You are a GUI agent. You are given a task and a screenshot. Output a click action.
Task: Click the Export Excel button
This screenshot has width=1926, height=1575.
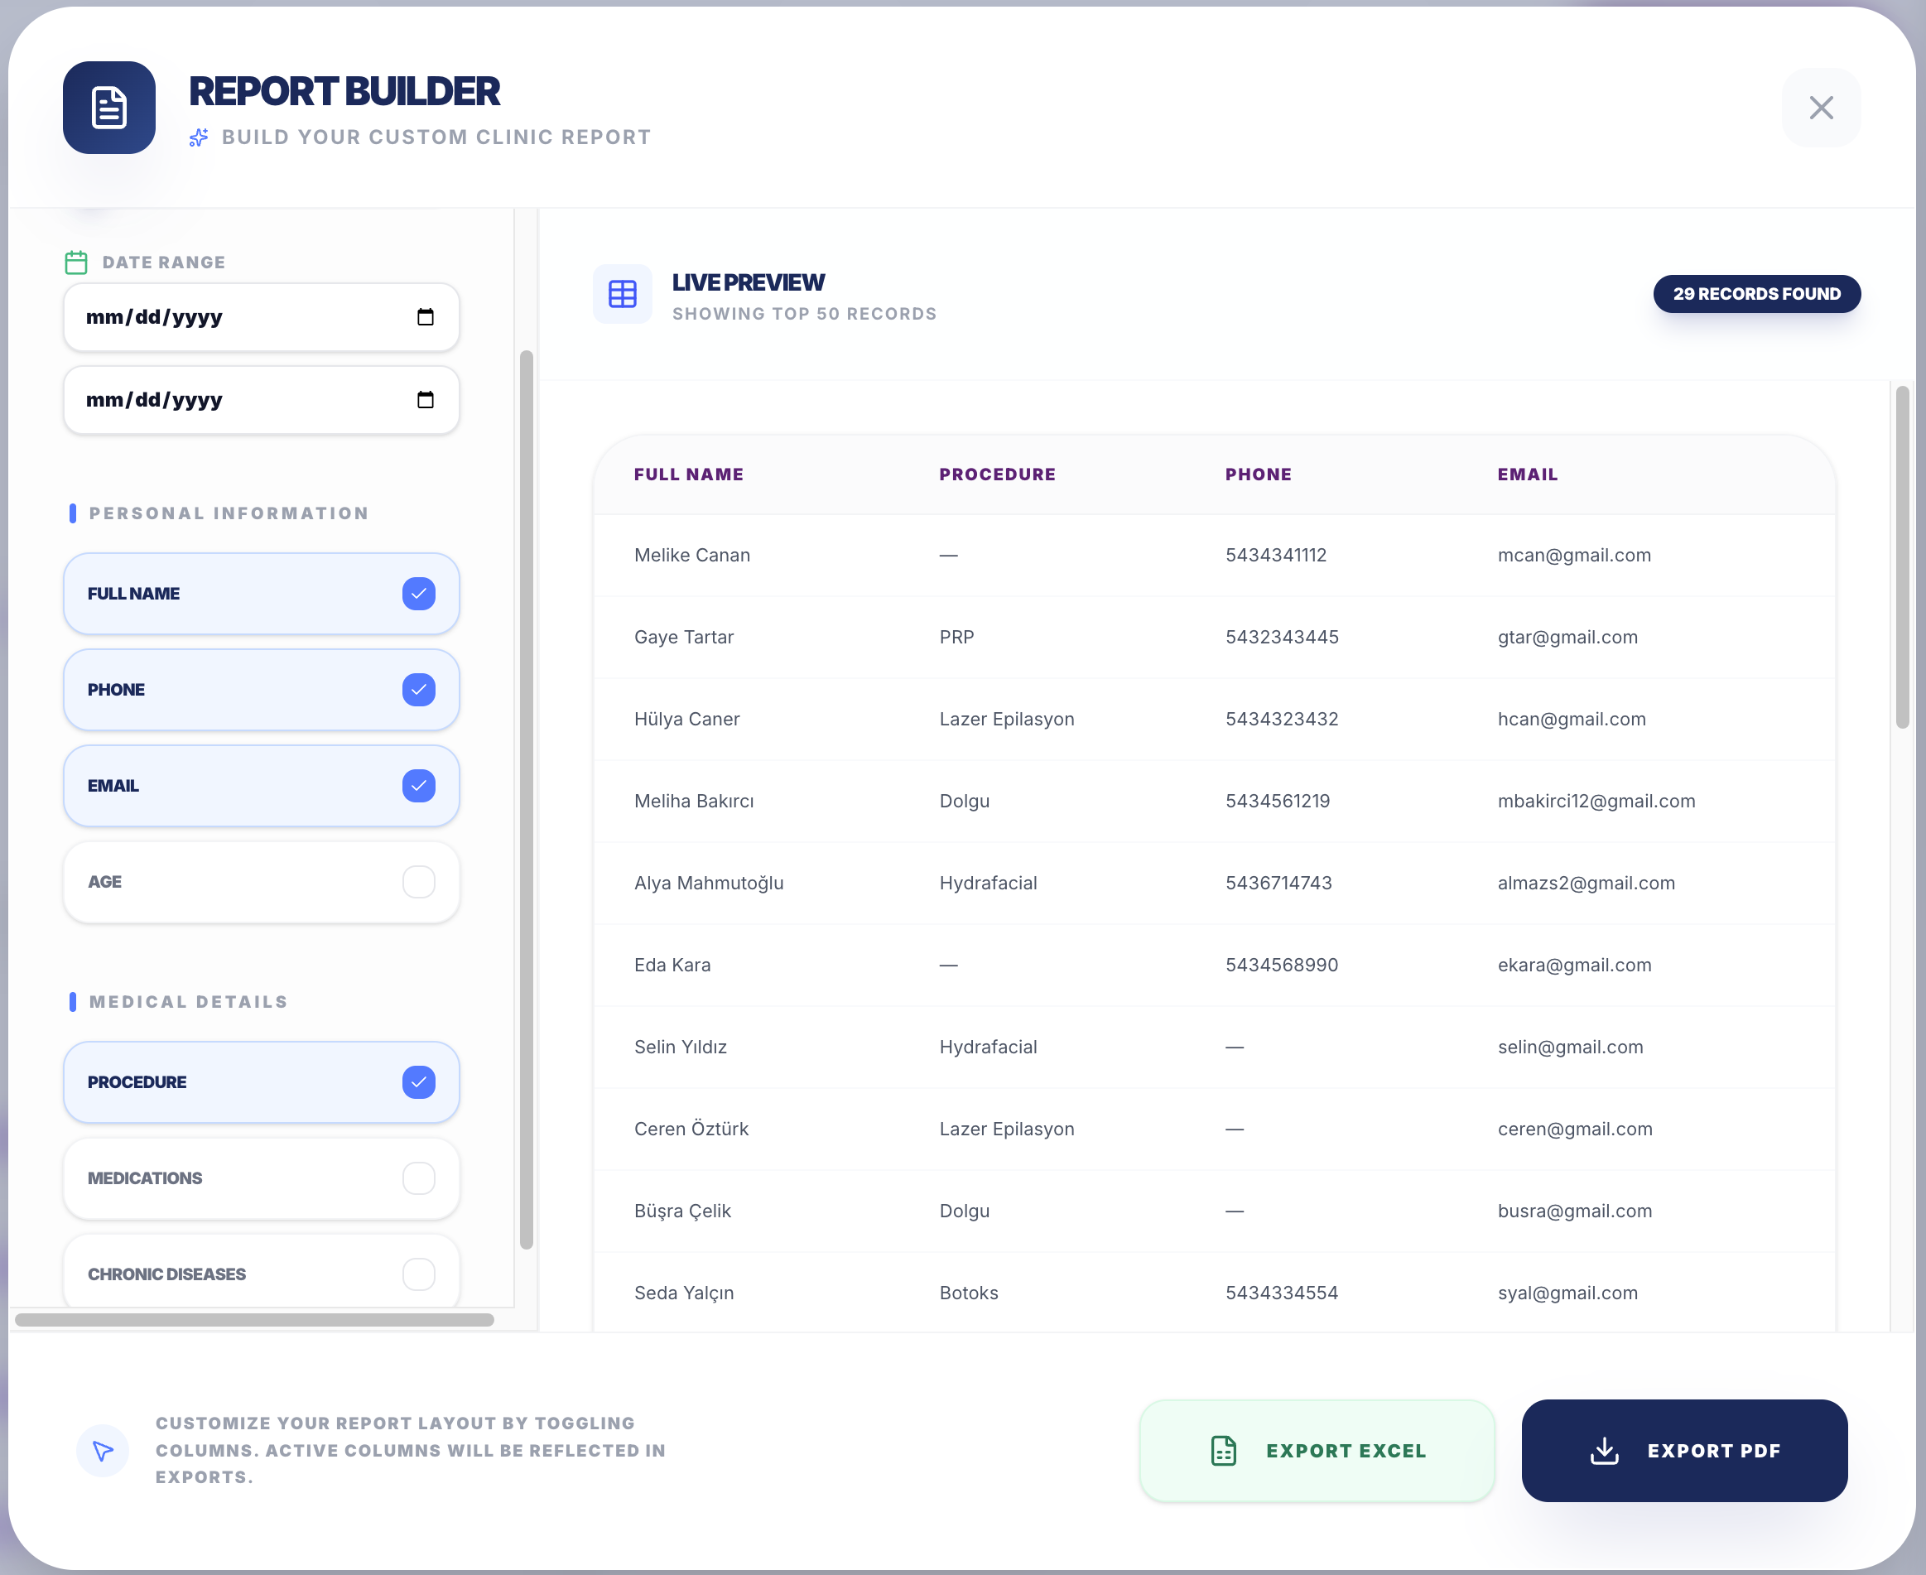pos(1317,1450)
